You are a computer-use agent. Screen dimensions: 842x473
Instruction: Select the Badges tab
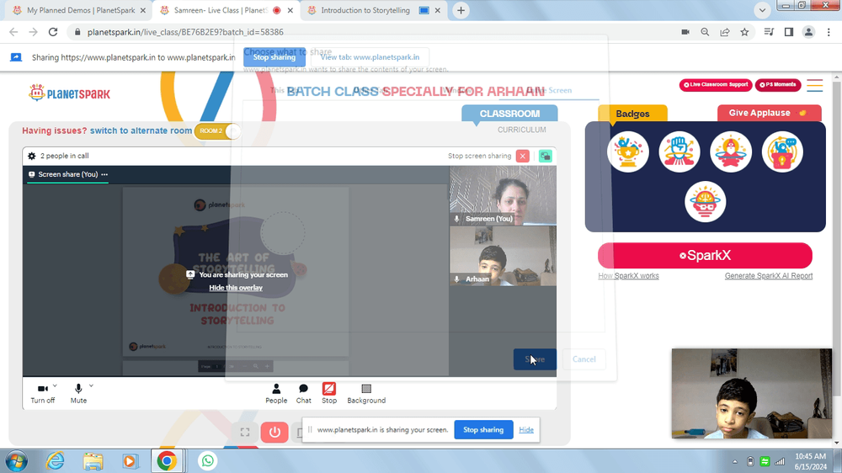632,114
